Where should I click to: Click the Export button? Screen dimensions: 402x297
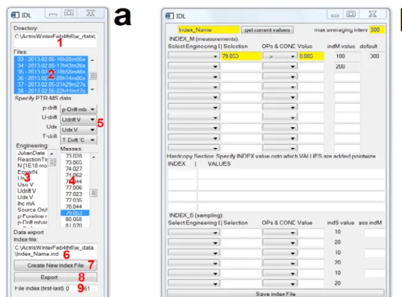56,277
